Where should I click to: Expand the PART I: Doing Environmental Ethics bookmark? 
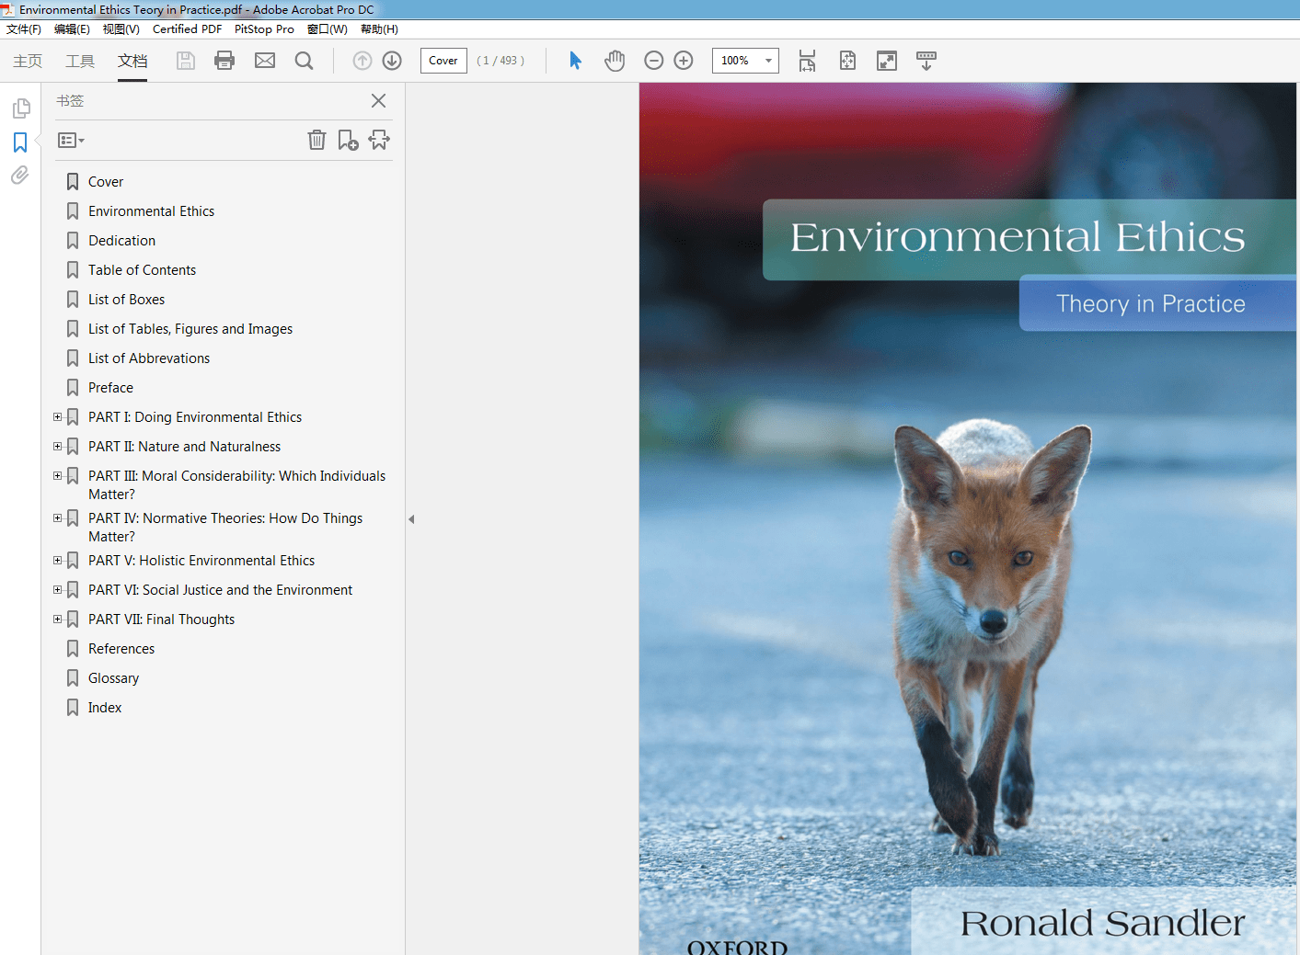pos(57,416)
